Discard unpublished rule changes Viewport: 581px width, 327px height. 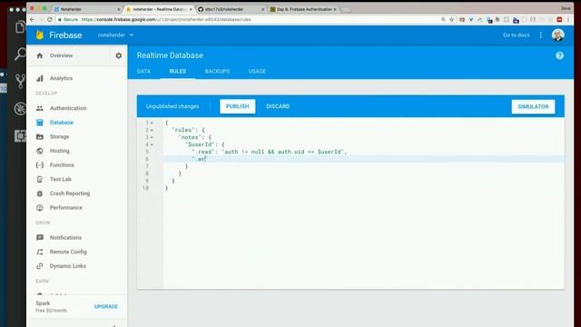[278, 106]
